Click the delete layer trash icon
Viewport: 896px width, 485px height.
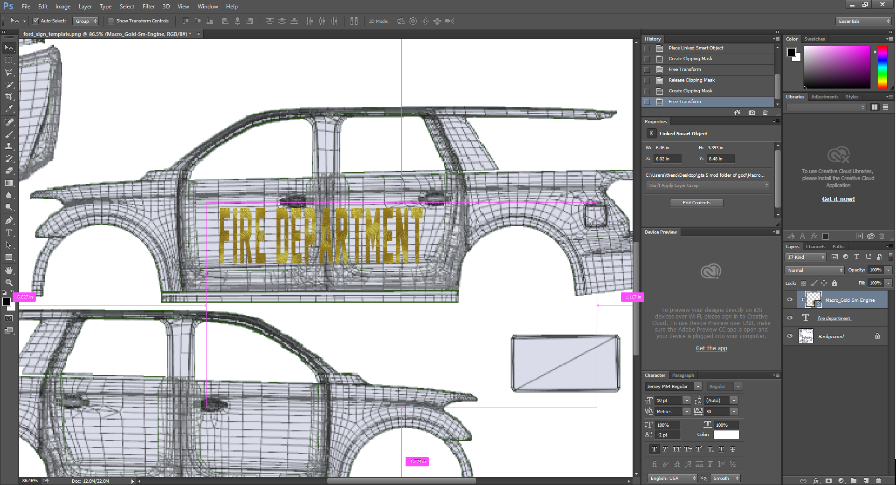[878, 480]
